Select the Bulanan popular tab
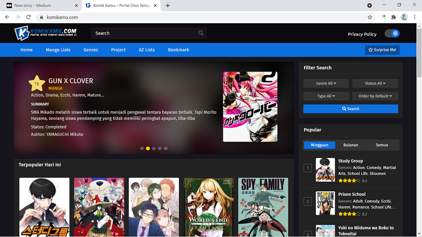422x237 pixels. click(351, 145)
